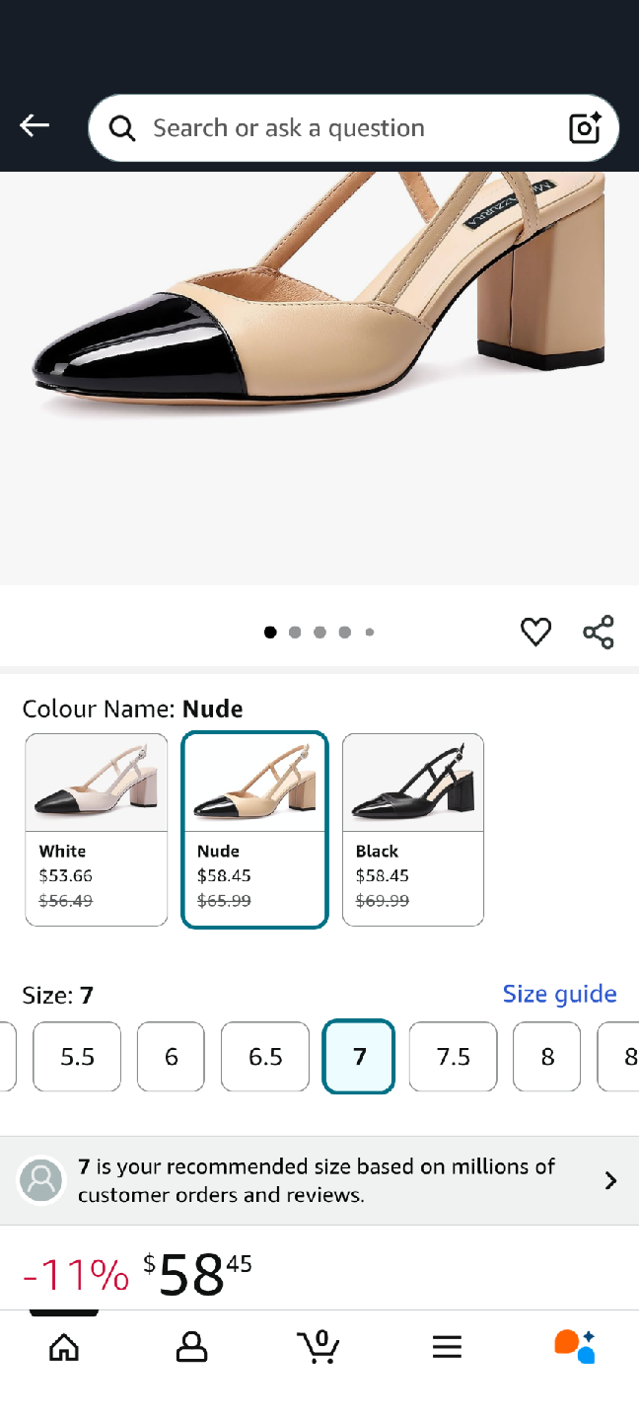Screen dimensions: 639x1421
Task: Open the shopping cart icon
Action: click(x=319, y=1345)
